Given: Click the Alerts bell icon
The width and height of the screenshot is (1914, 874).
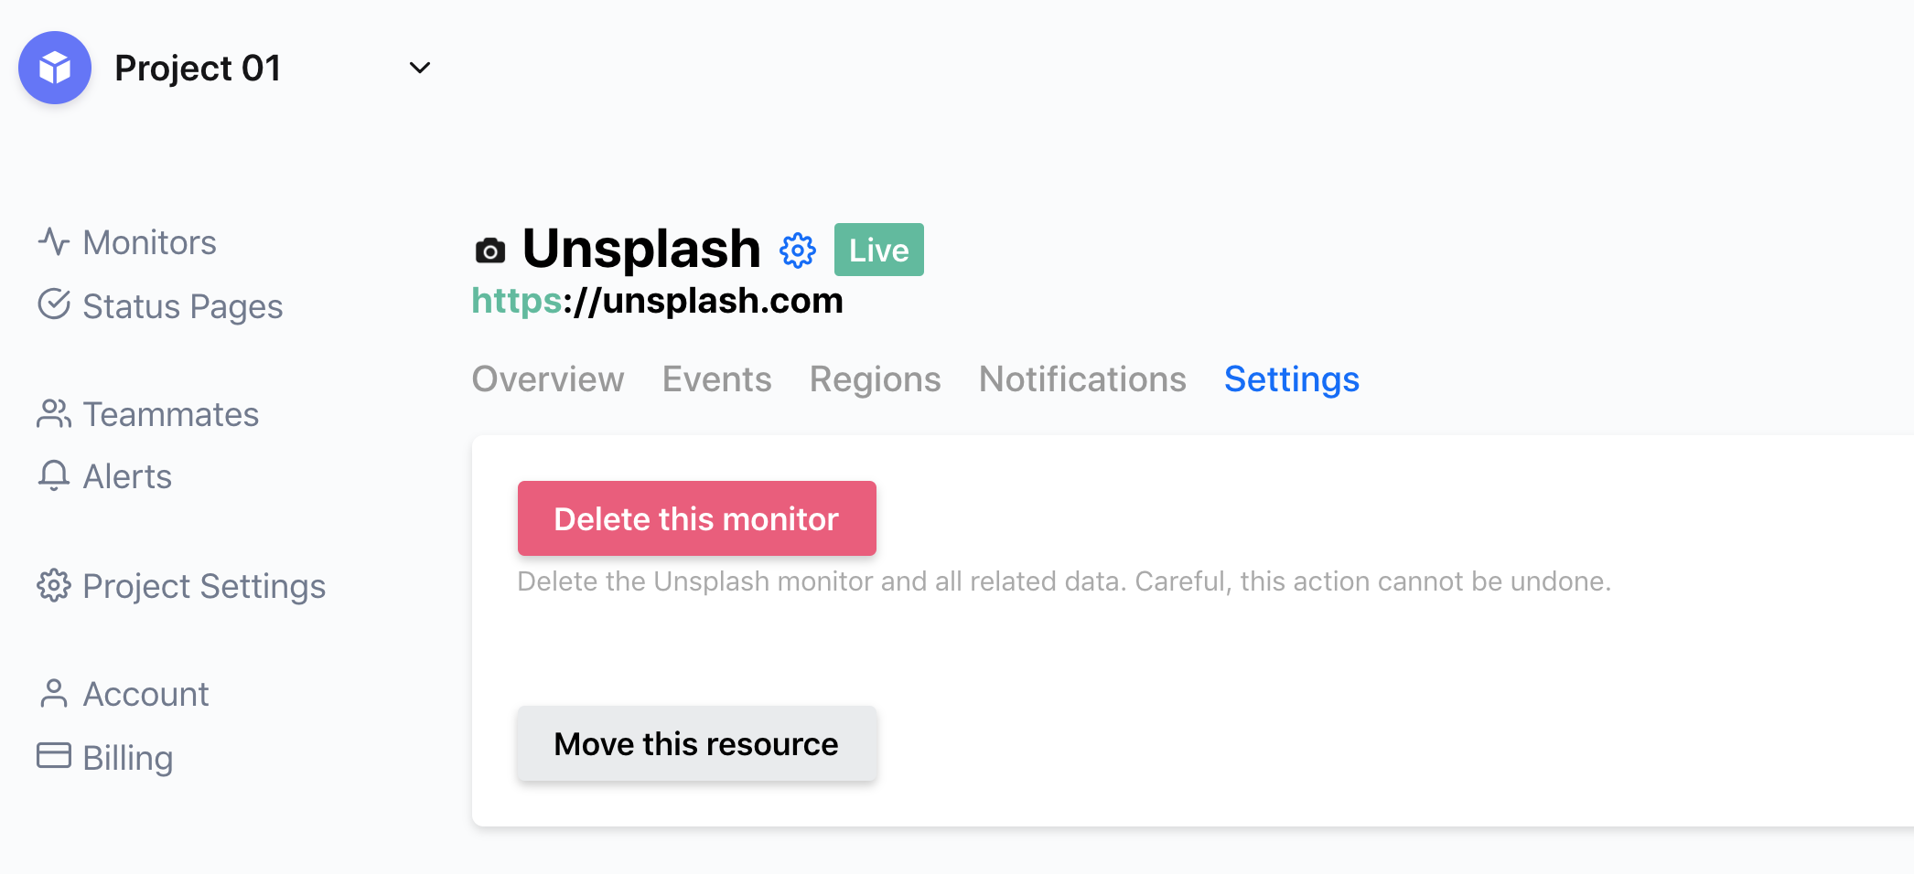Looking at the screenshot, I should pos(54,475).
